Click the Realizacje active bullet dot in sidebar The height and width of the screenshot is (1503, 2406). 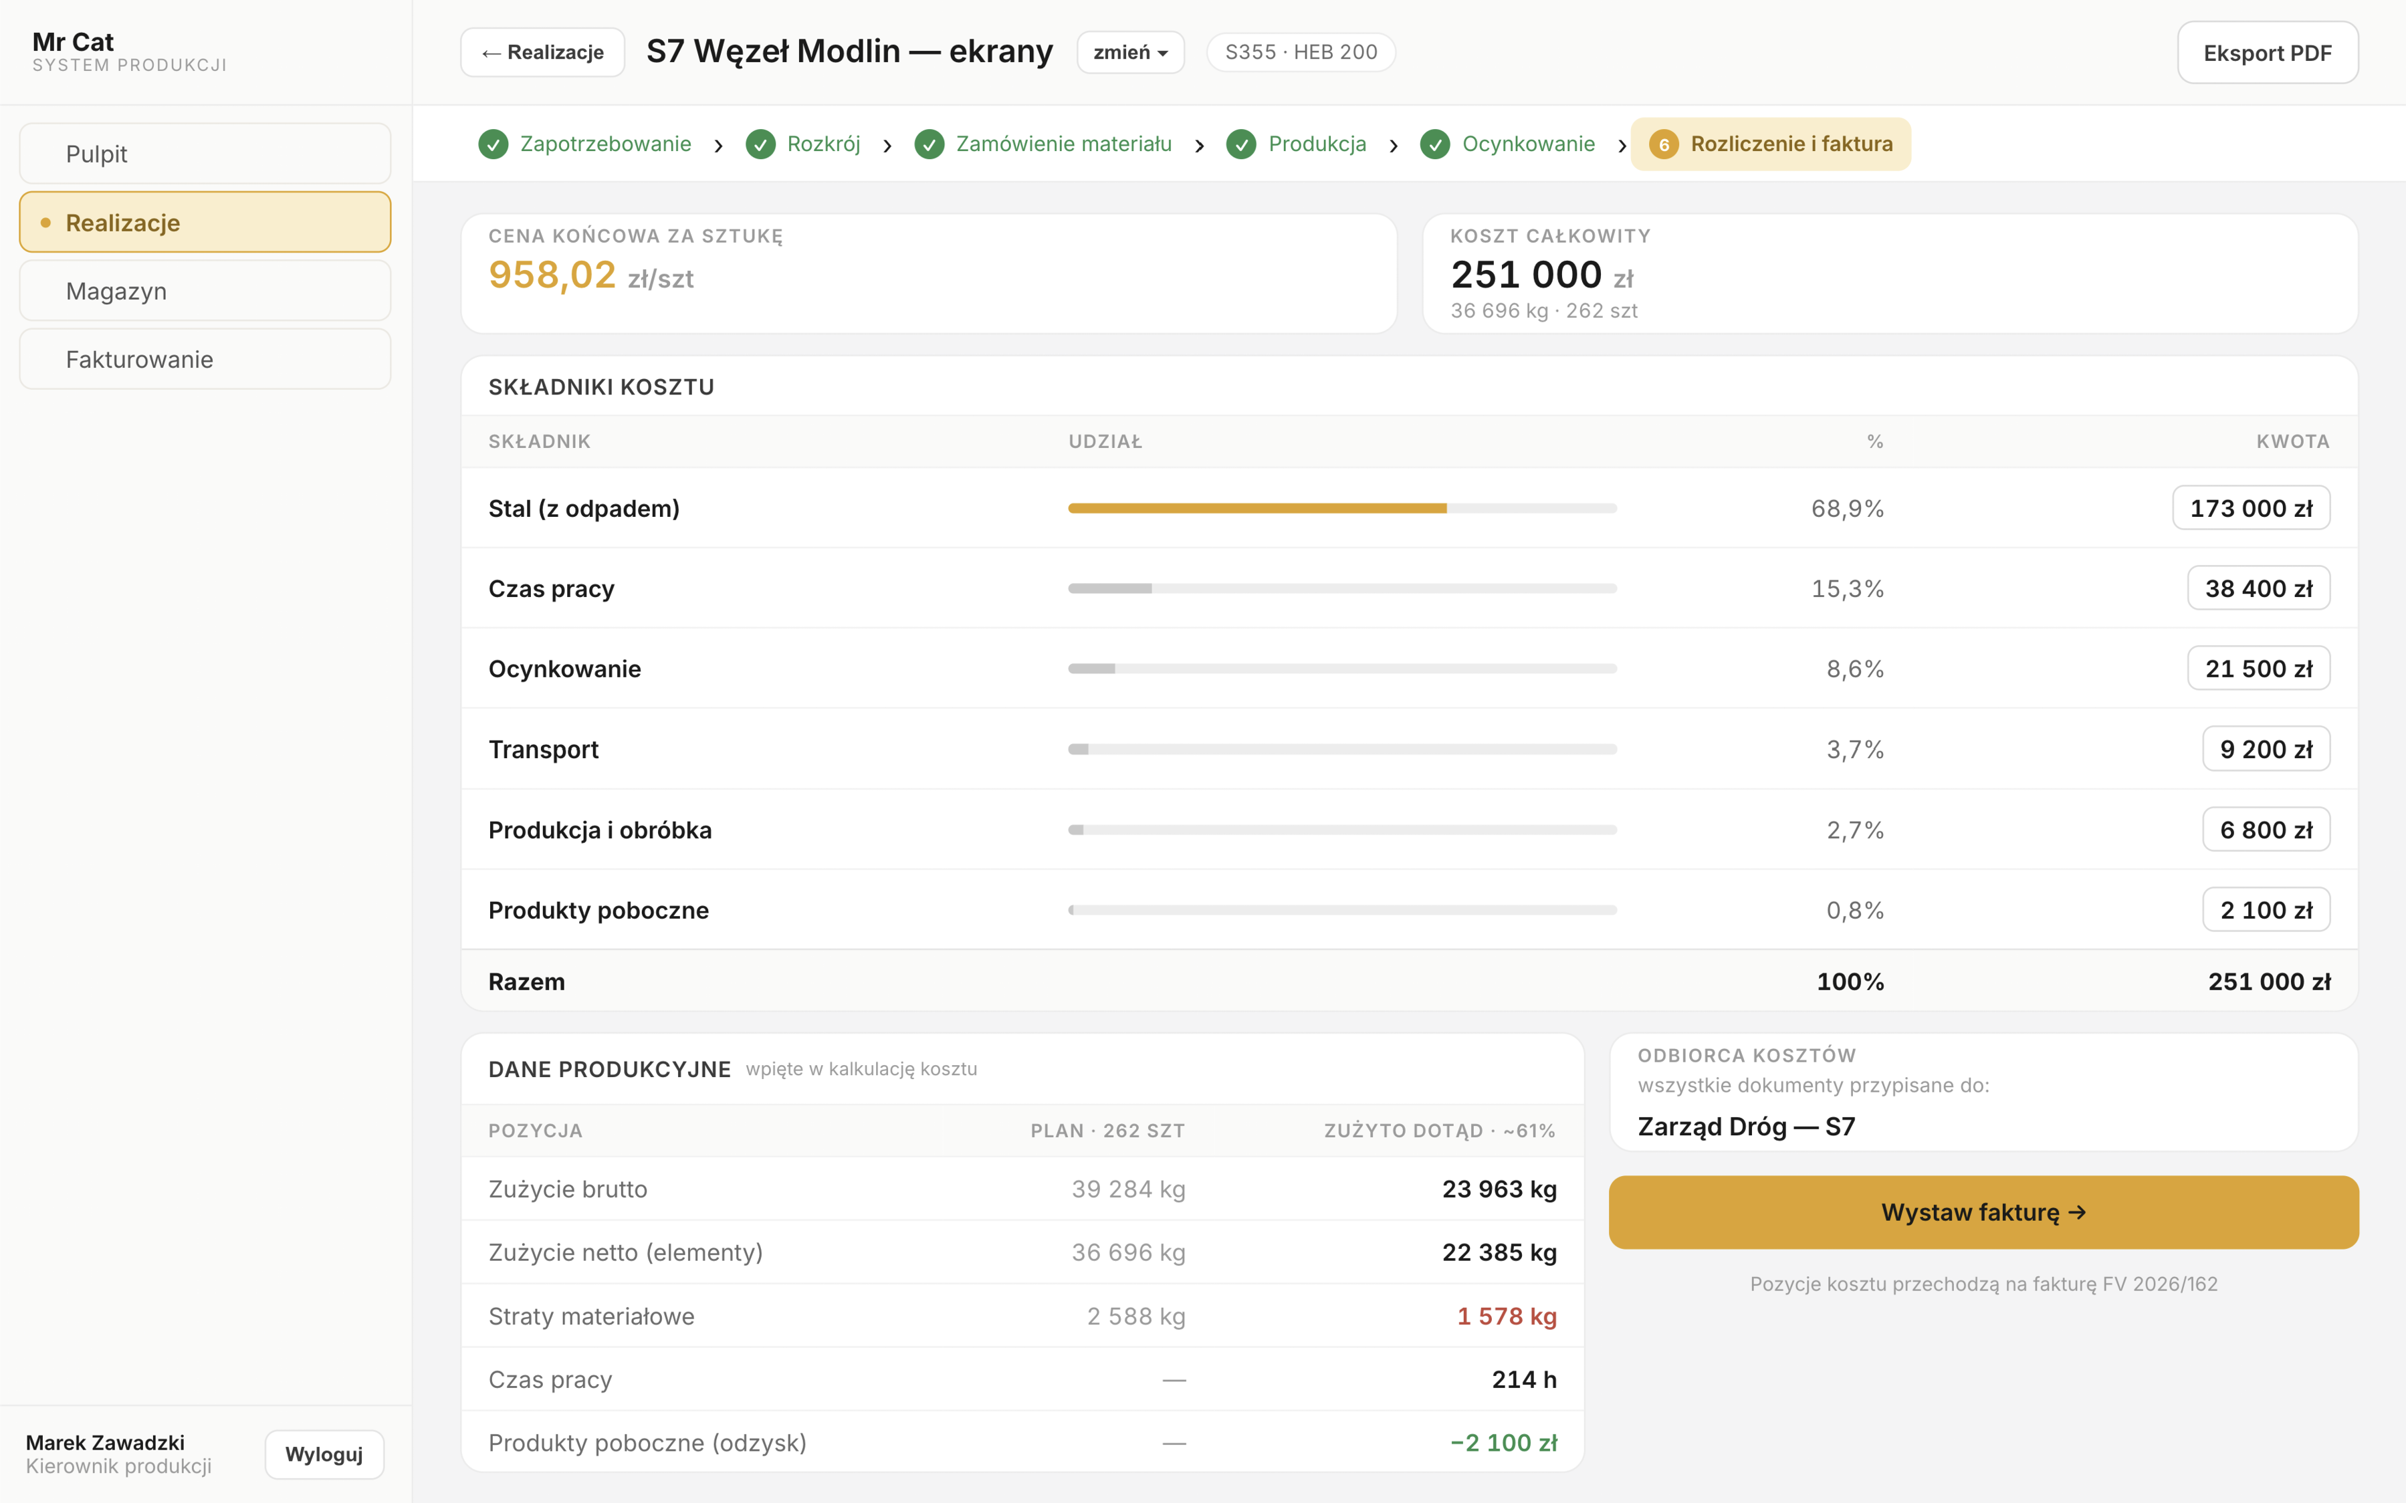[45, 223]
